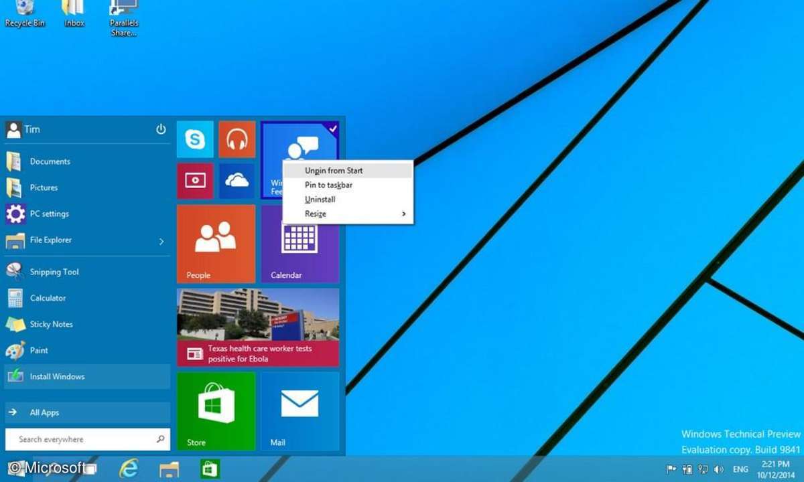804x482 pixels.
Task: Launch Calculator
Action: (x=87, y=298)
